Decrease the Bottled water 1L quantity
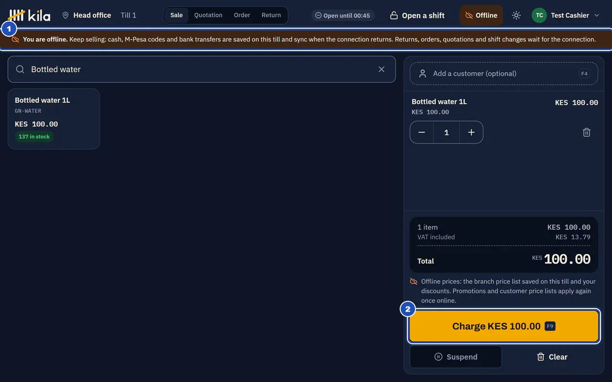612x382 pixels. [x=422, y=132]
